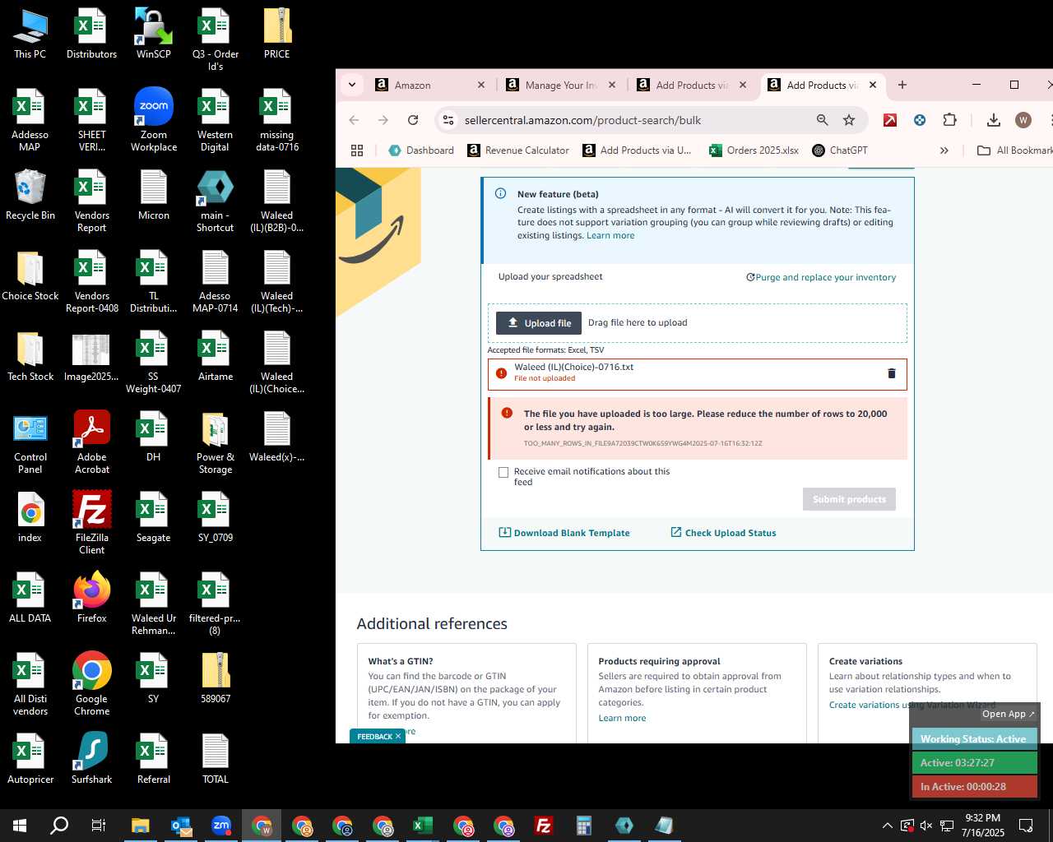Open the Dashboard bookmark
This screenshot has height=842, width=1053.
coord(421,150)
